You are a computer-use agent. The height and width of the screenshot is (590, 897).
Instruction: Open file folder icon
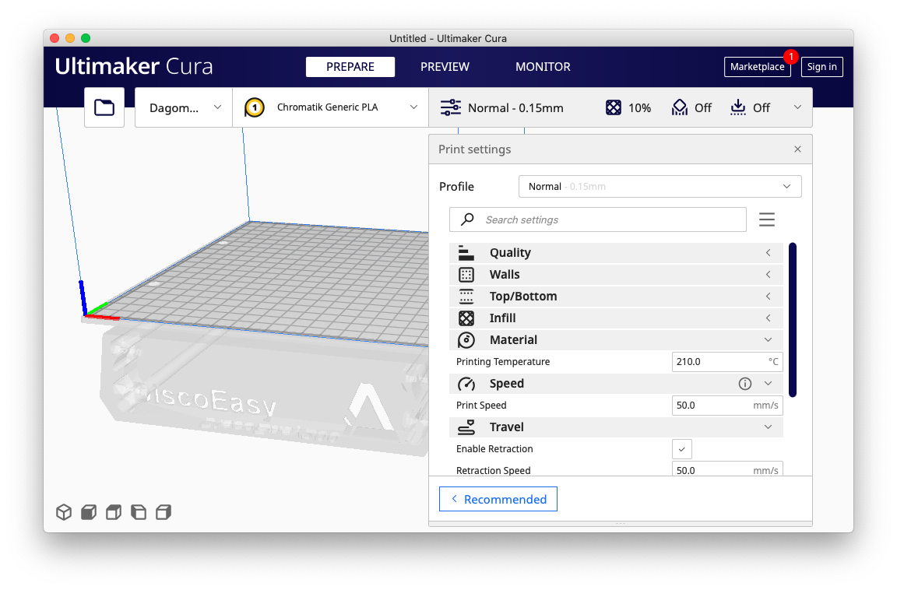point(104,107)
